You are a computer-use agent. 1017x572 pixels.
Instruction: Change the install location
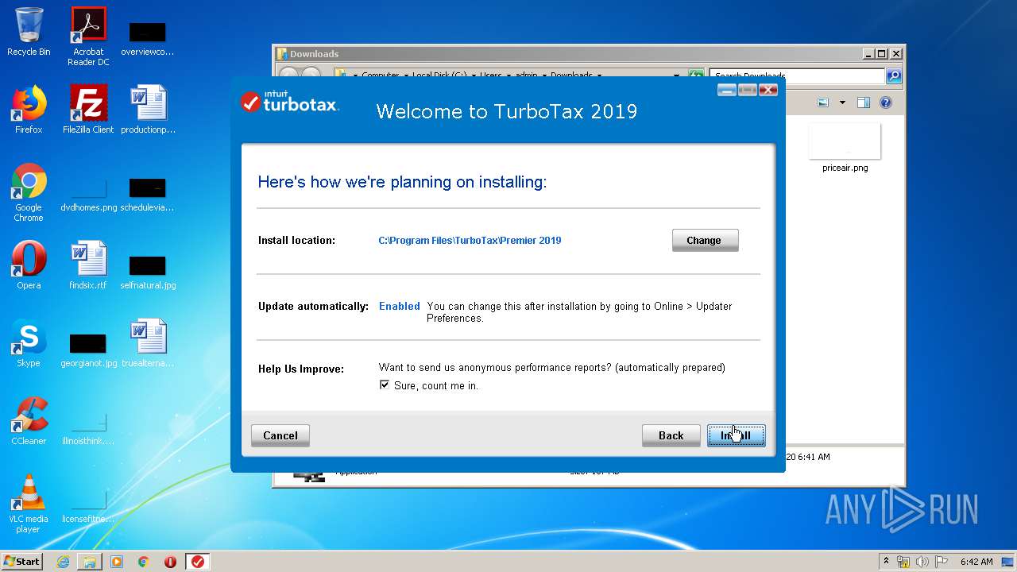[x=705, y=240]
